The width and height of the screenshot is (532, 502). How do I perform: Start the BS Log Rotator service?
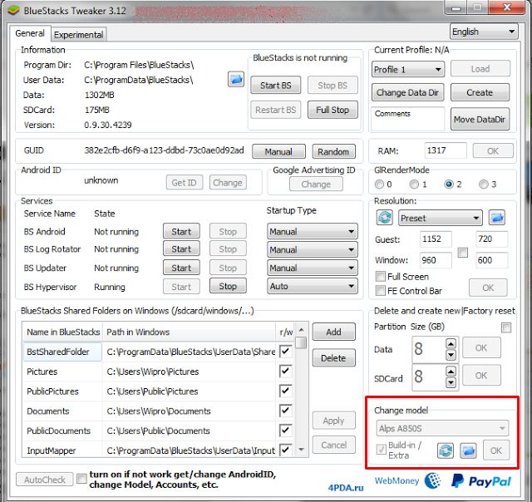(x=181, y=249)
